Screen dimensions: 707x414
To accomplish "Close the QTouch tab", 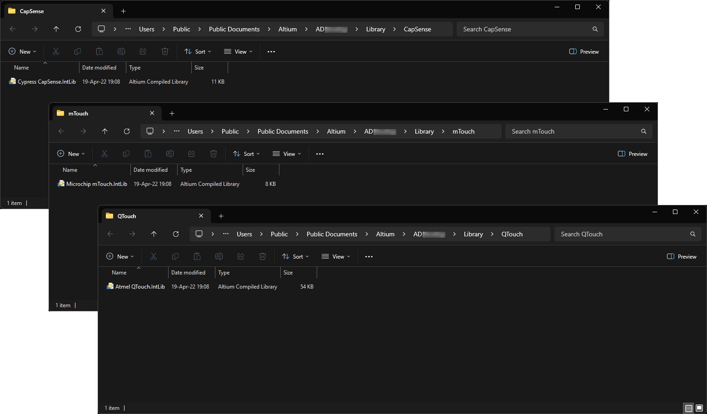I will coord(201,216).
